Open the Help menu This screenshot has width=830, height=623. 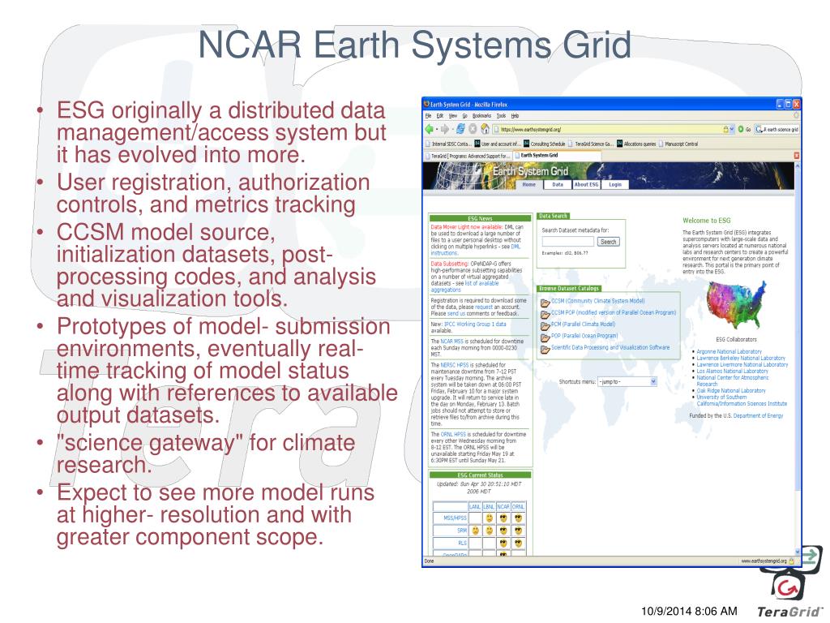coord(515,115)
